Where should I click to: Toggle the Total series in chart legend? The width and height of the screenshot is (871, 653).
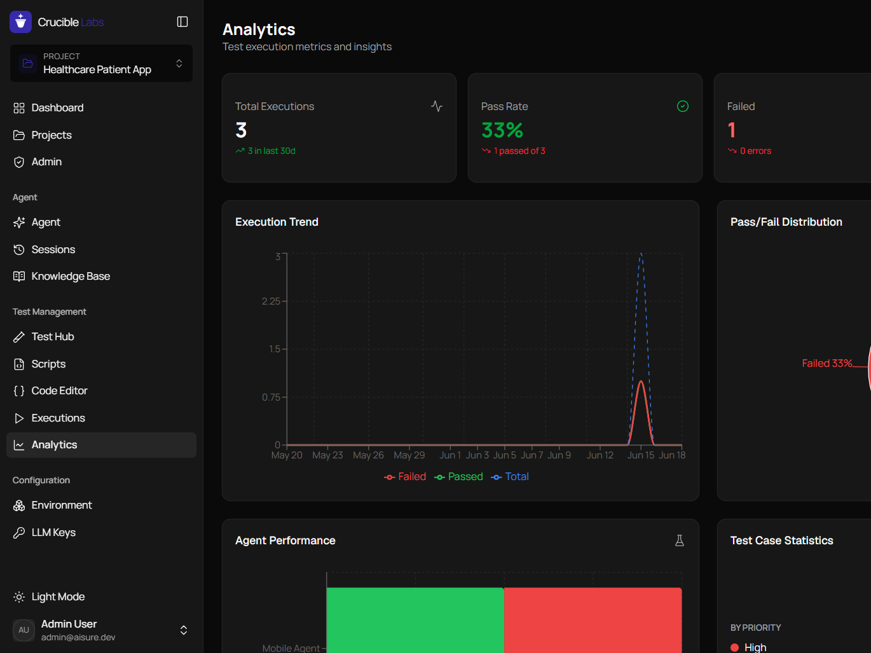point(510,477)
